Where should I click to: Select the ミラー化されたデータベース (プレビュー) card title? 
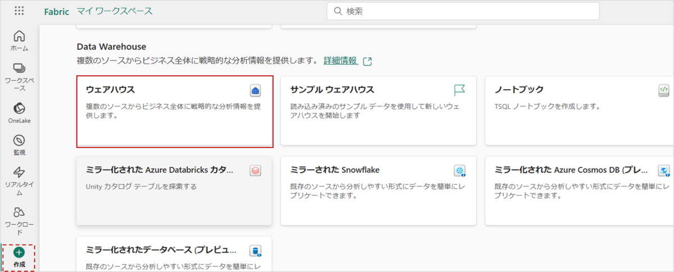(161, 250)
